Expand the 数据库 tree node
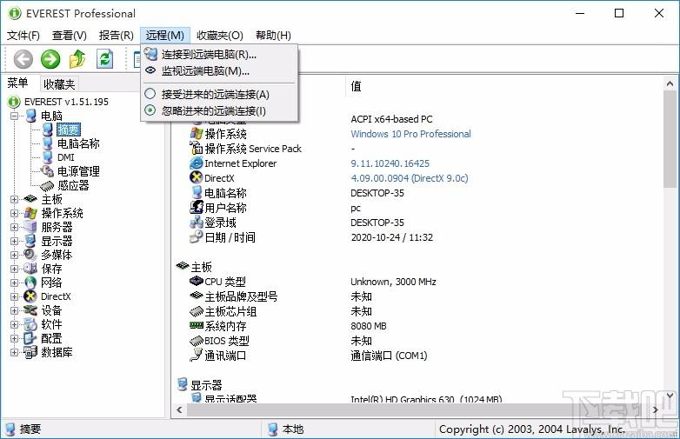This screenshot has width=680, height=439. pyautogui.click(x=14, y=352)
